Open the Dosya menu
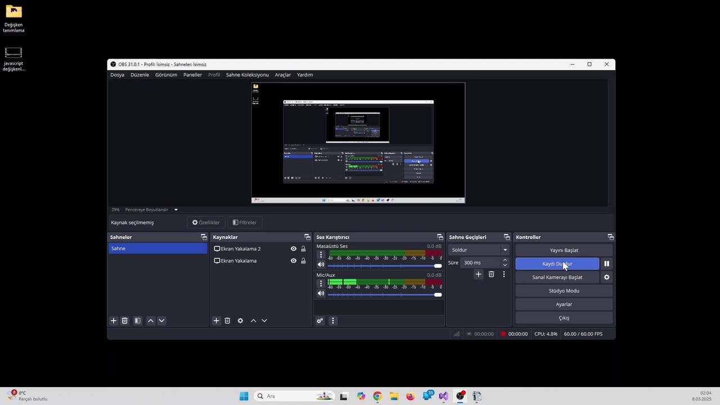The width and height of the screenshot is (720, 405). pos(118,75)
